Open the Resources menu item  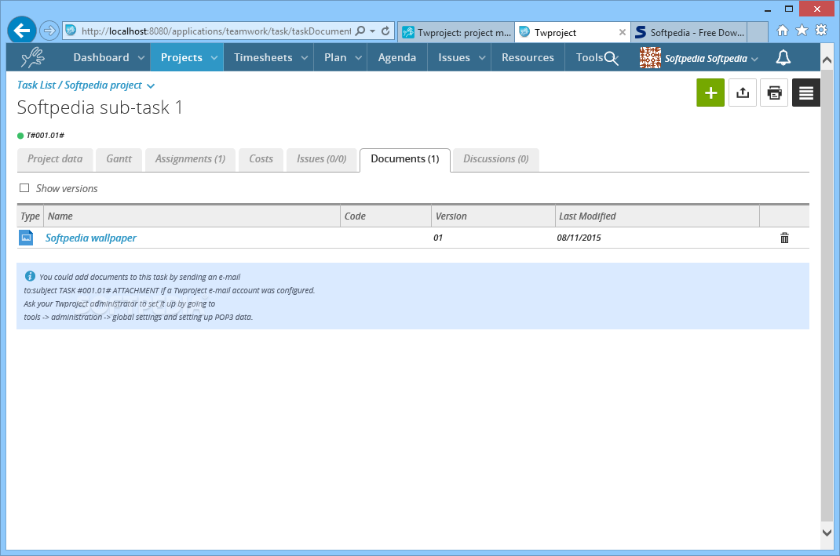528,57
